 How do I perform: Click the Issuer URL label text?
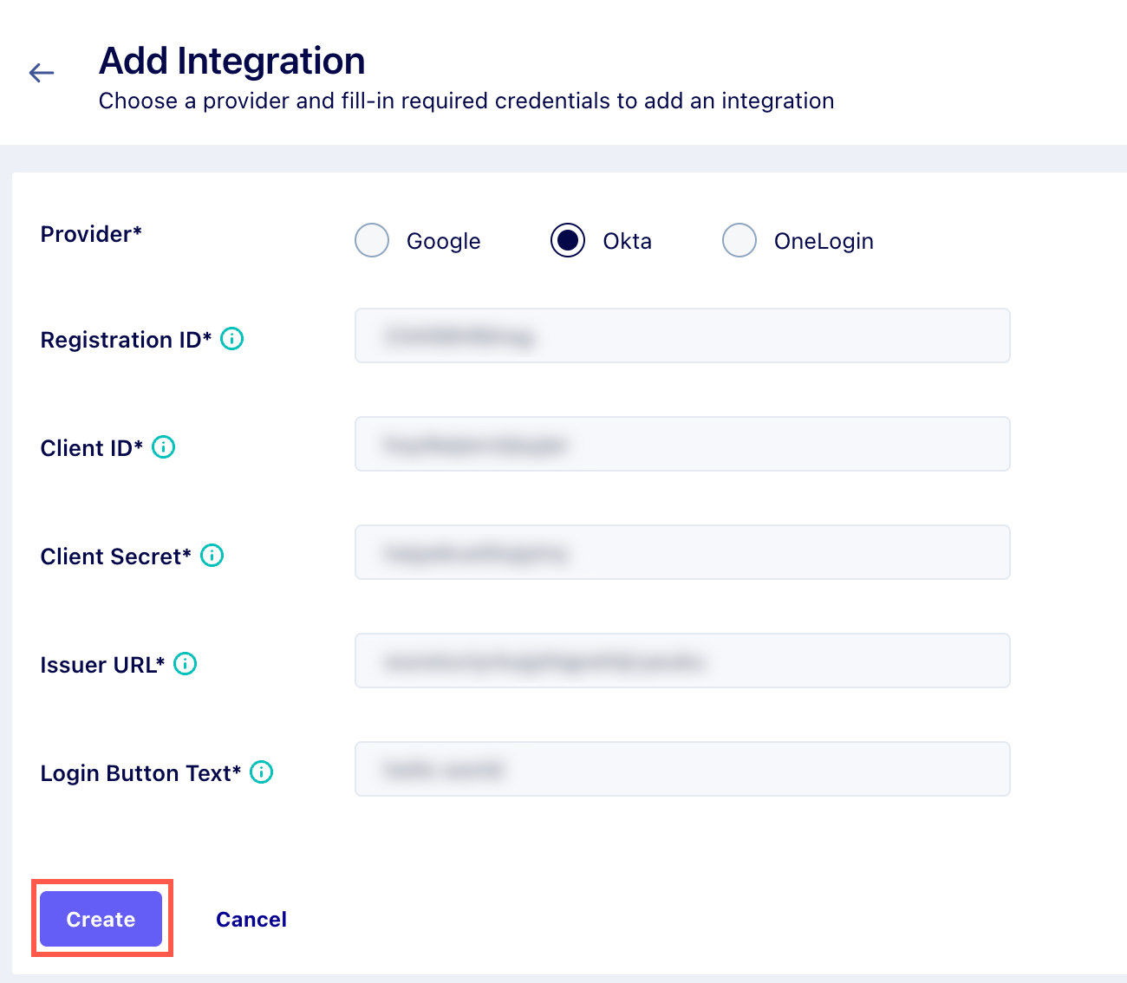click(102, 665)
